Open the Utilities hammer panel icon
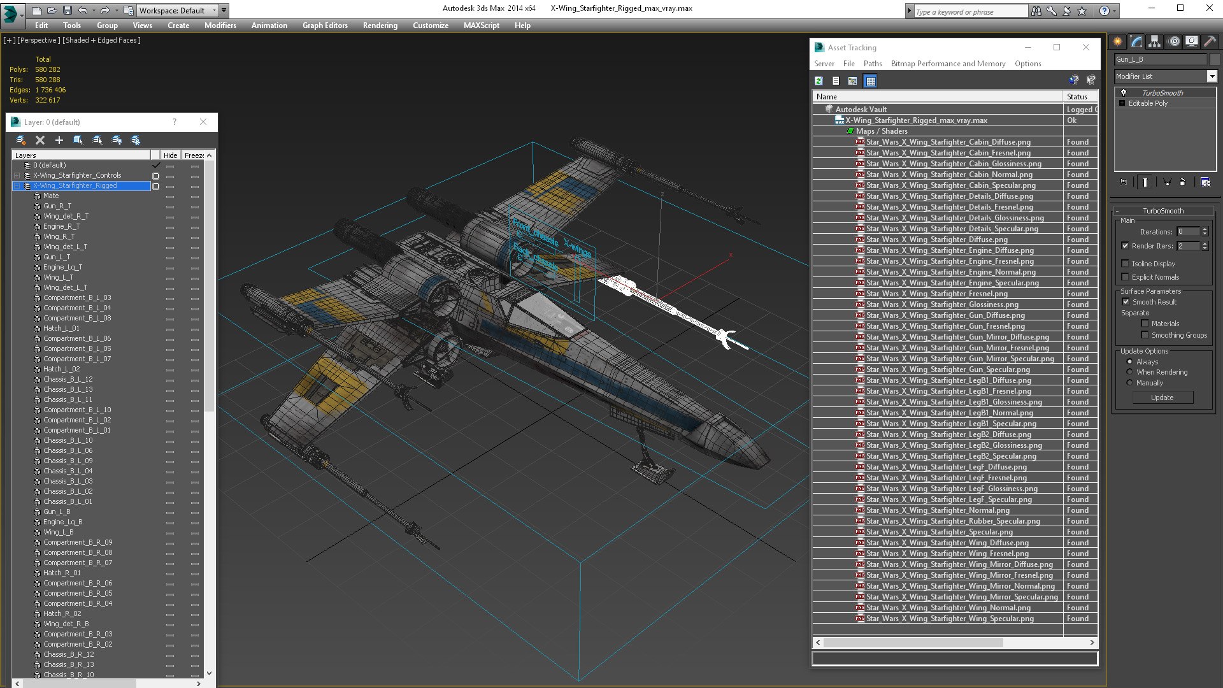The width and height of the screenshot is (1223, 688). pyautogui.click(x=1210, y=41)
